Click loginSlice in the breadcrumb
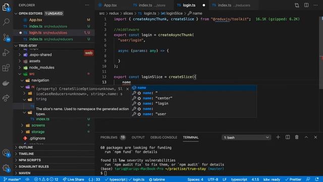 click(x=174, y=14)
